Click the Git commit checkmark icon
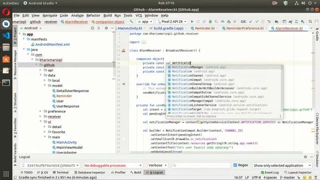320x180 pixels. pos(256,21)
